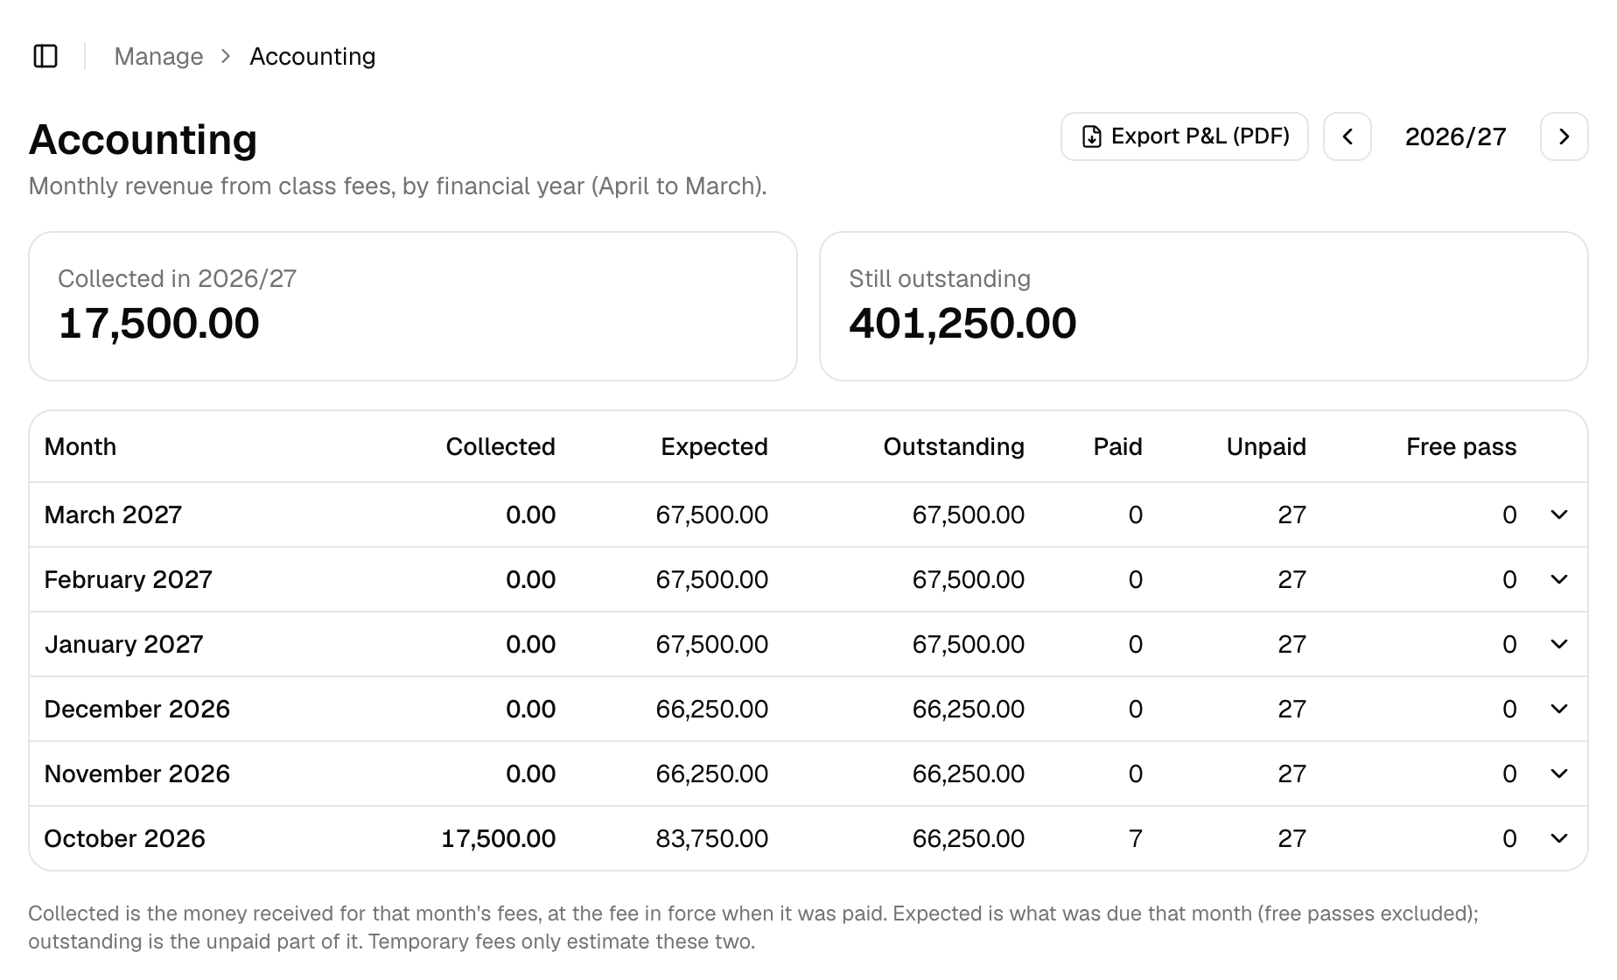Image resolution: width=1617 pixels, height=980 pixels.
Task: Click the Still outstanding card
Action: click(x=1204, y=306)
